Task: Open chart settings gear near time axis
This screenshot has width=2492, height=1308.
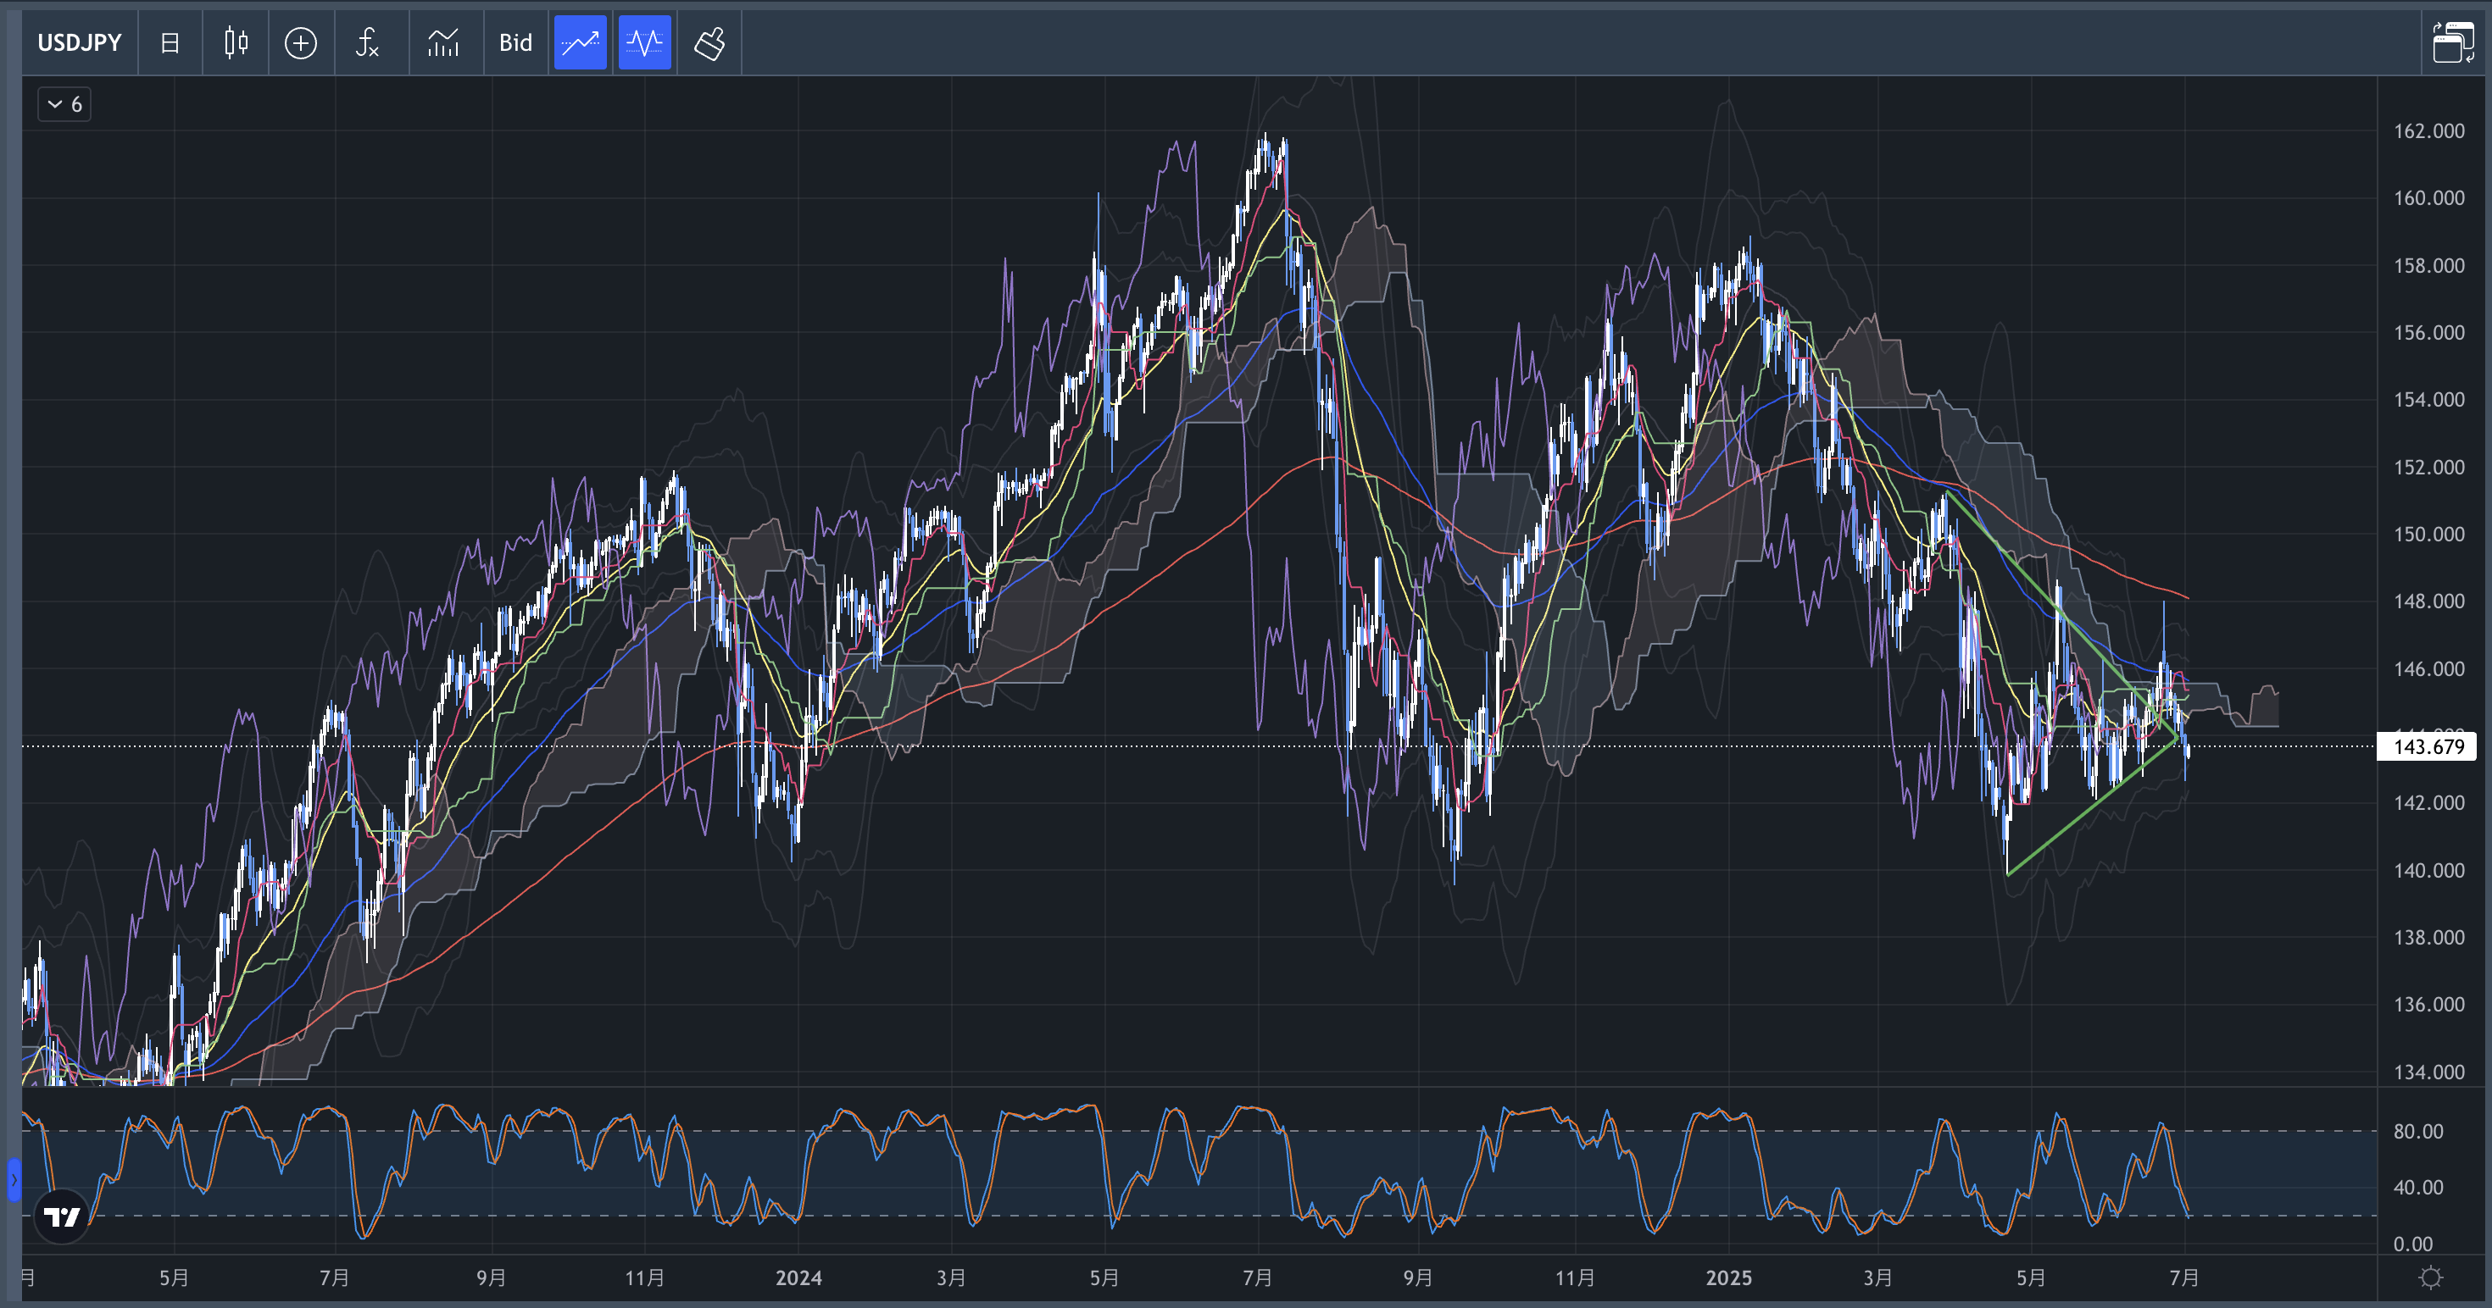Action: (2431, 1278)
